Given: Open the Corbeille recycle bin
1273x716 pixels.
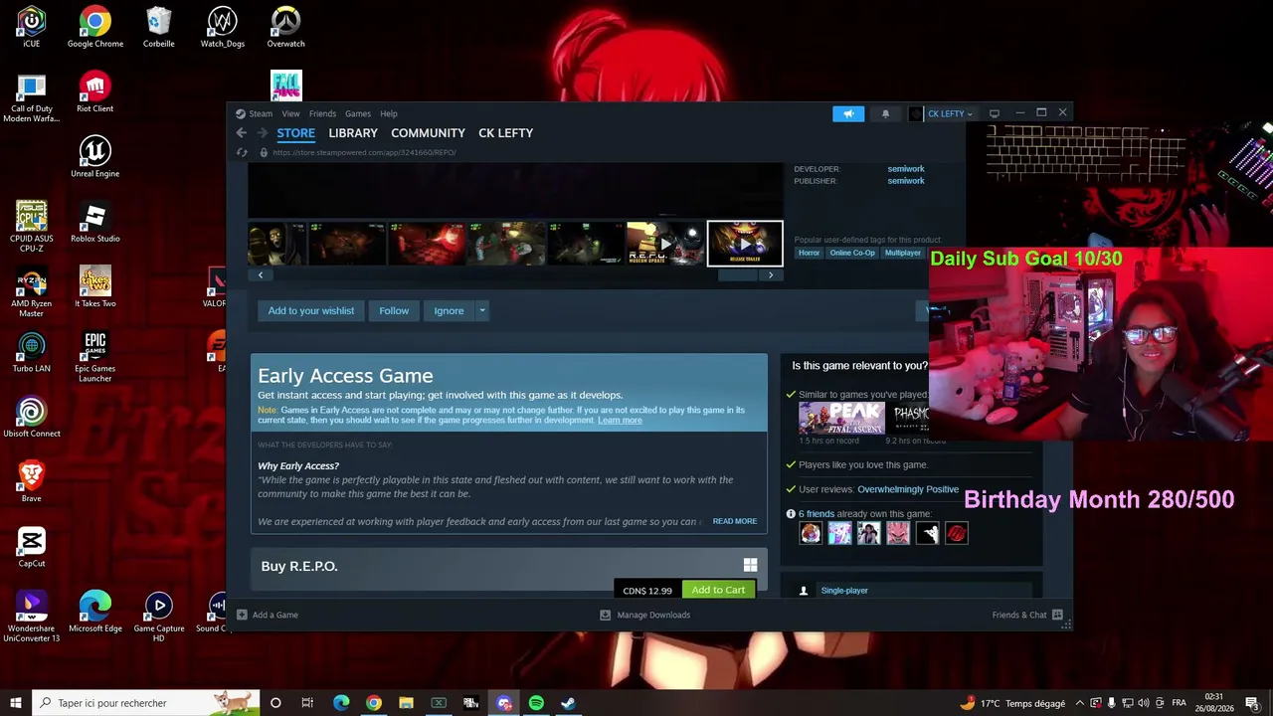Looking at the screenshot, I should [x=159, y=27].
